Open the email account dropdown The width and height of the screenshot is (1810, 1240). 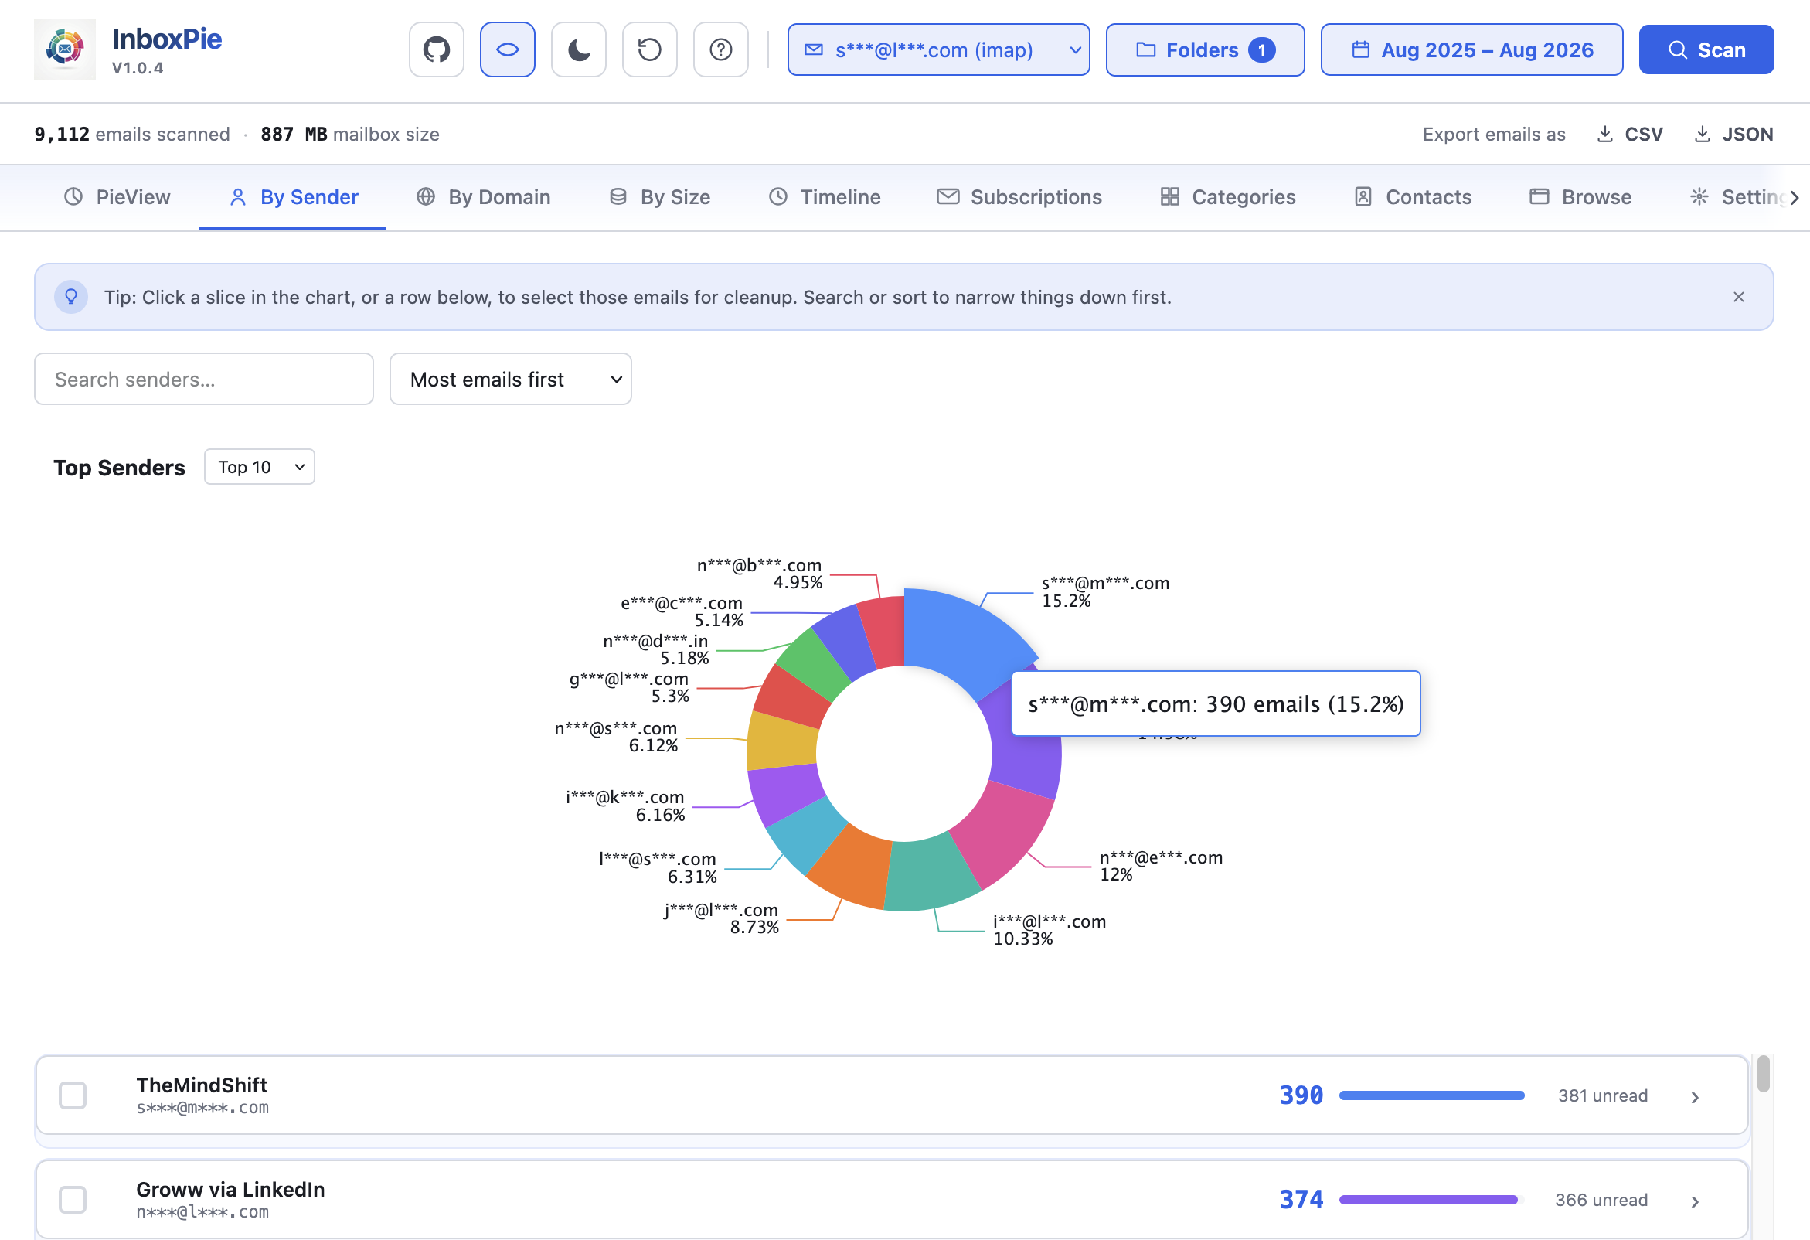coord(938,49)
